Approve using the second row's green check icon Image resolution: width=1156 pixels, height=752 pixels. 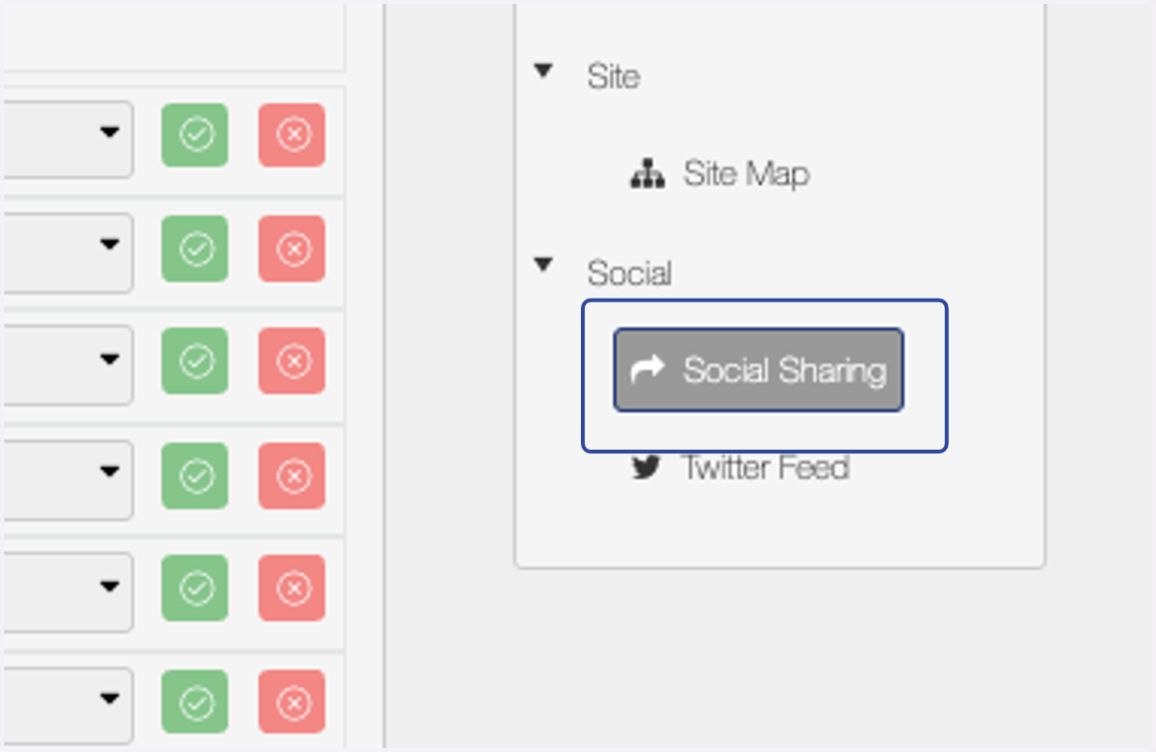click(195, 248)
